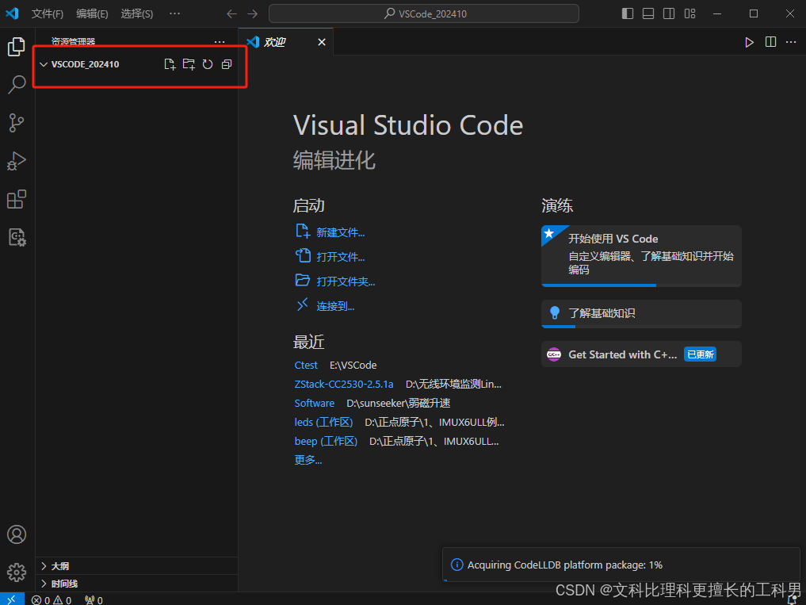Toggle the bottom panel layout icon
This screenshot has width=806, height=605.
pyautogui.click(x=648, y=14)
